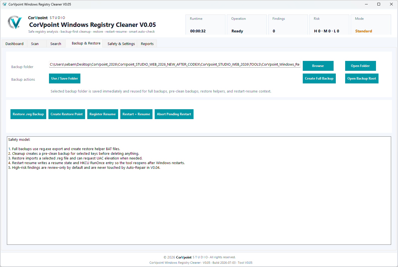Click the title bar app icon
This screenshot has width=398, height=267.
click(x=4, y=4)
